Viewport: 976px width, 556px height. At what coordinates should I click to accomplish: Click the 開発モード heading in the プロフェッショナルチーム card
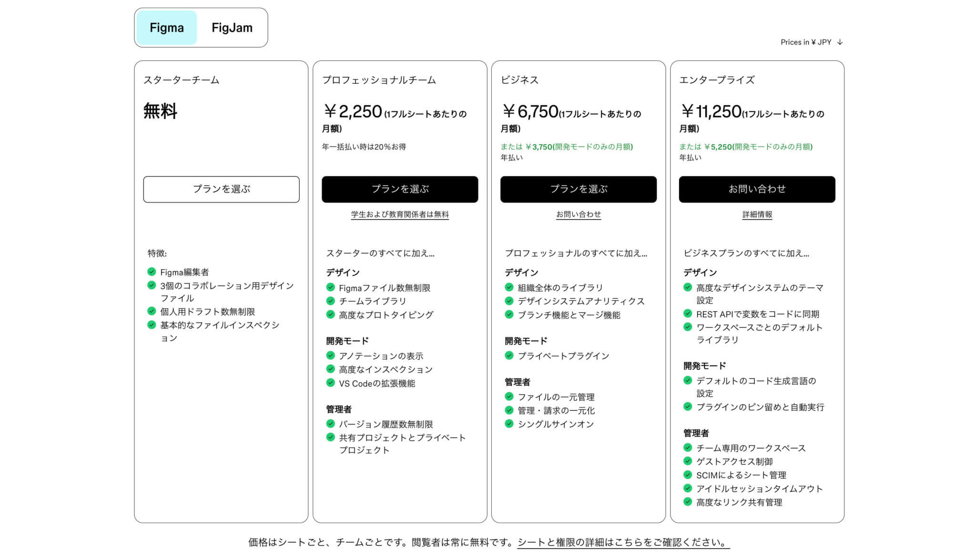pos(347,341)
